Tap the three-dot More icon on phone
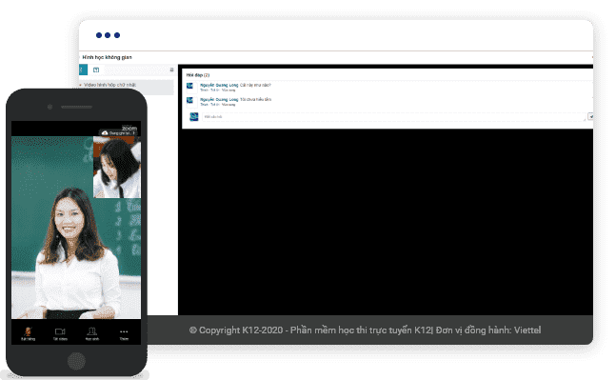This screenshot has height=380, width=616. pyautogui.click(x=124, y=331)
